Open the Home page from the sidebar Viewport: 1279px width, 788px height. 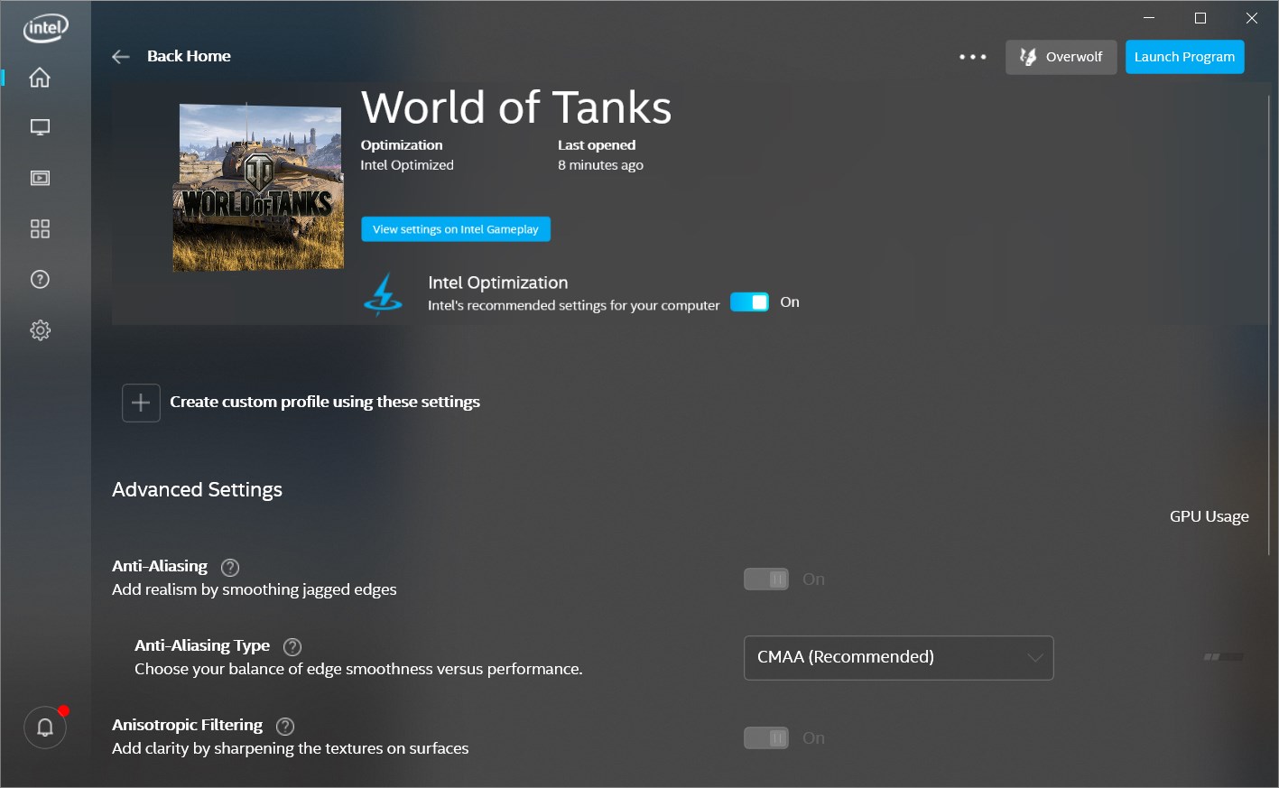coord(40,78)
